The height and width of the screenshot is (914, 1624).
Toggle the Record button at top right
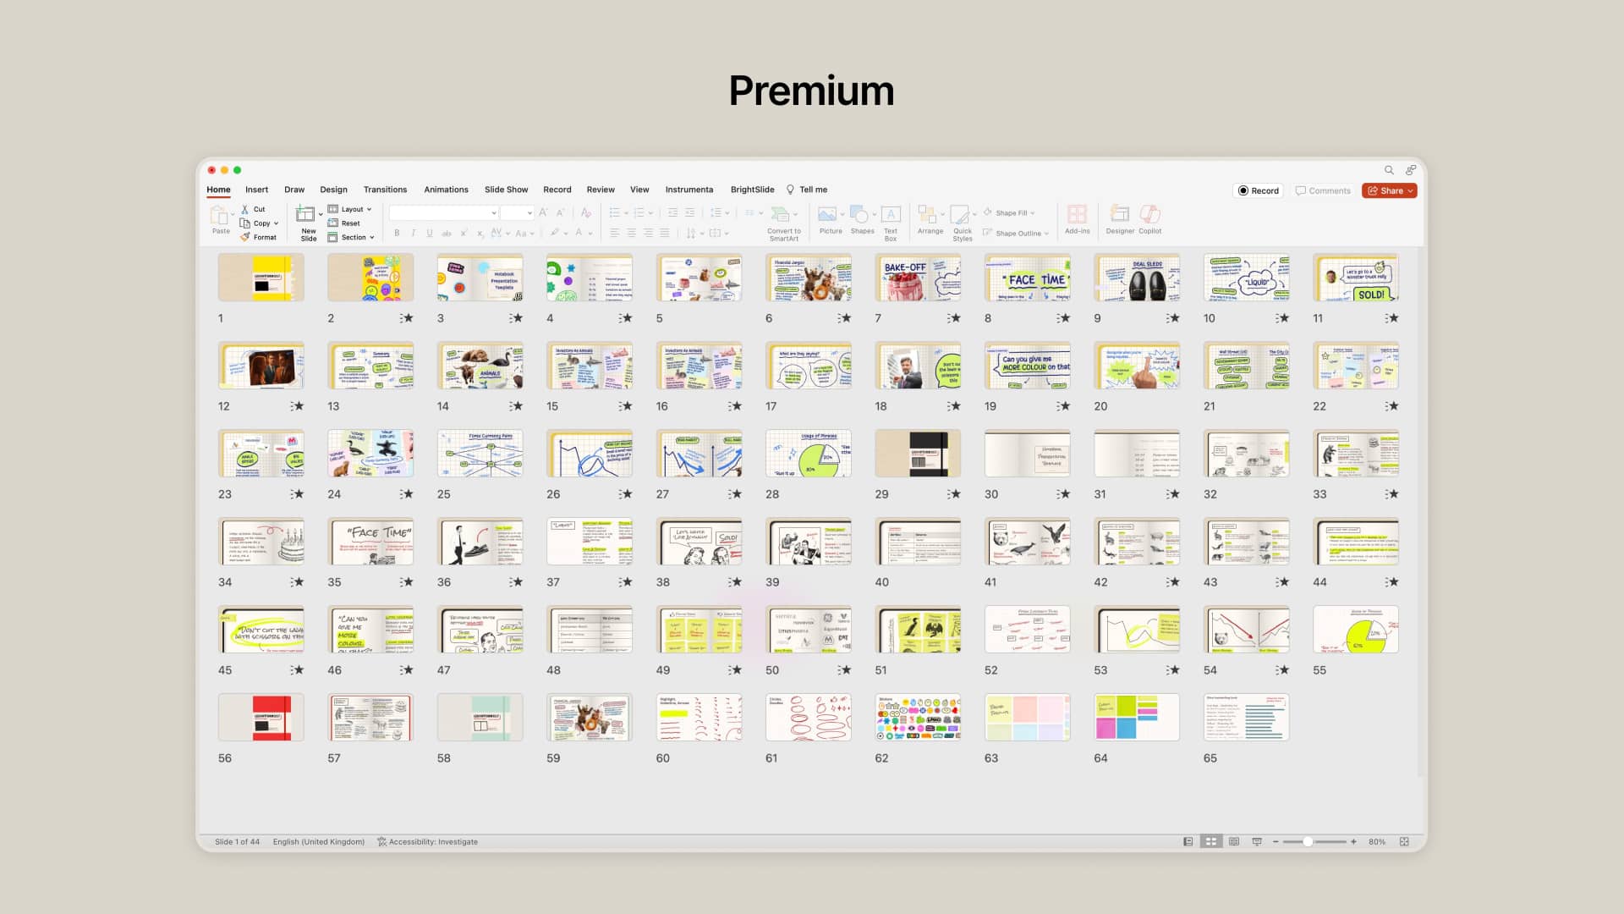[1258, 190]
